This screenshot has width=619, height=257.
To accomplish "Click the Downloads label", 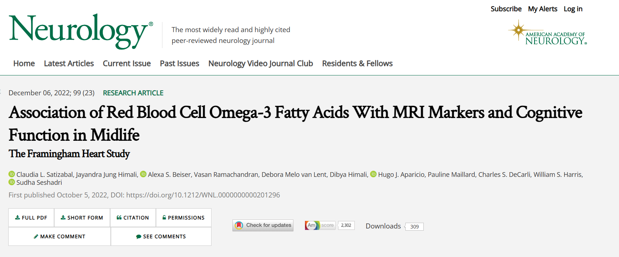I will point(383,226).
